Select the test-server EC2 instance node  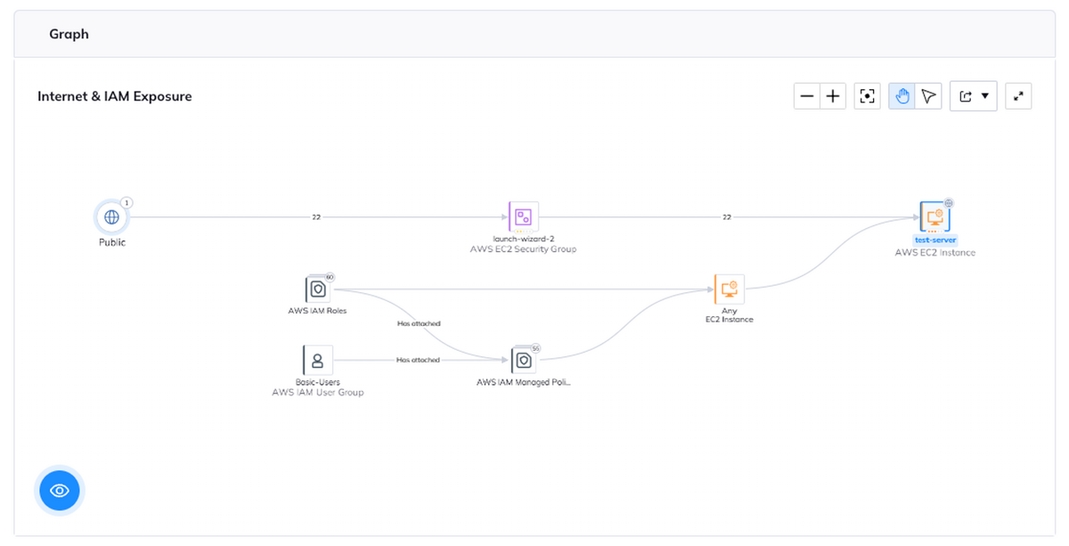(x=935, y=216)
